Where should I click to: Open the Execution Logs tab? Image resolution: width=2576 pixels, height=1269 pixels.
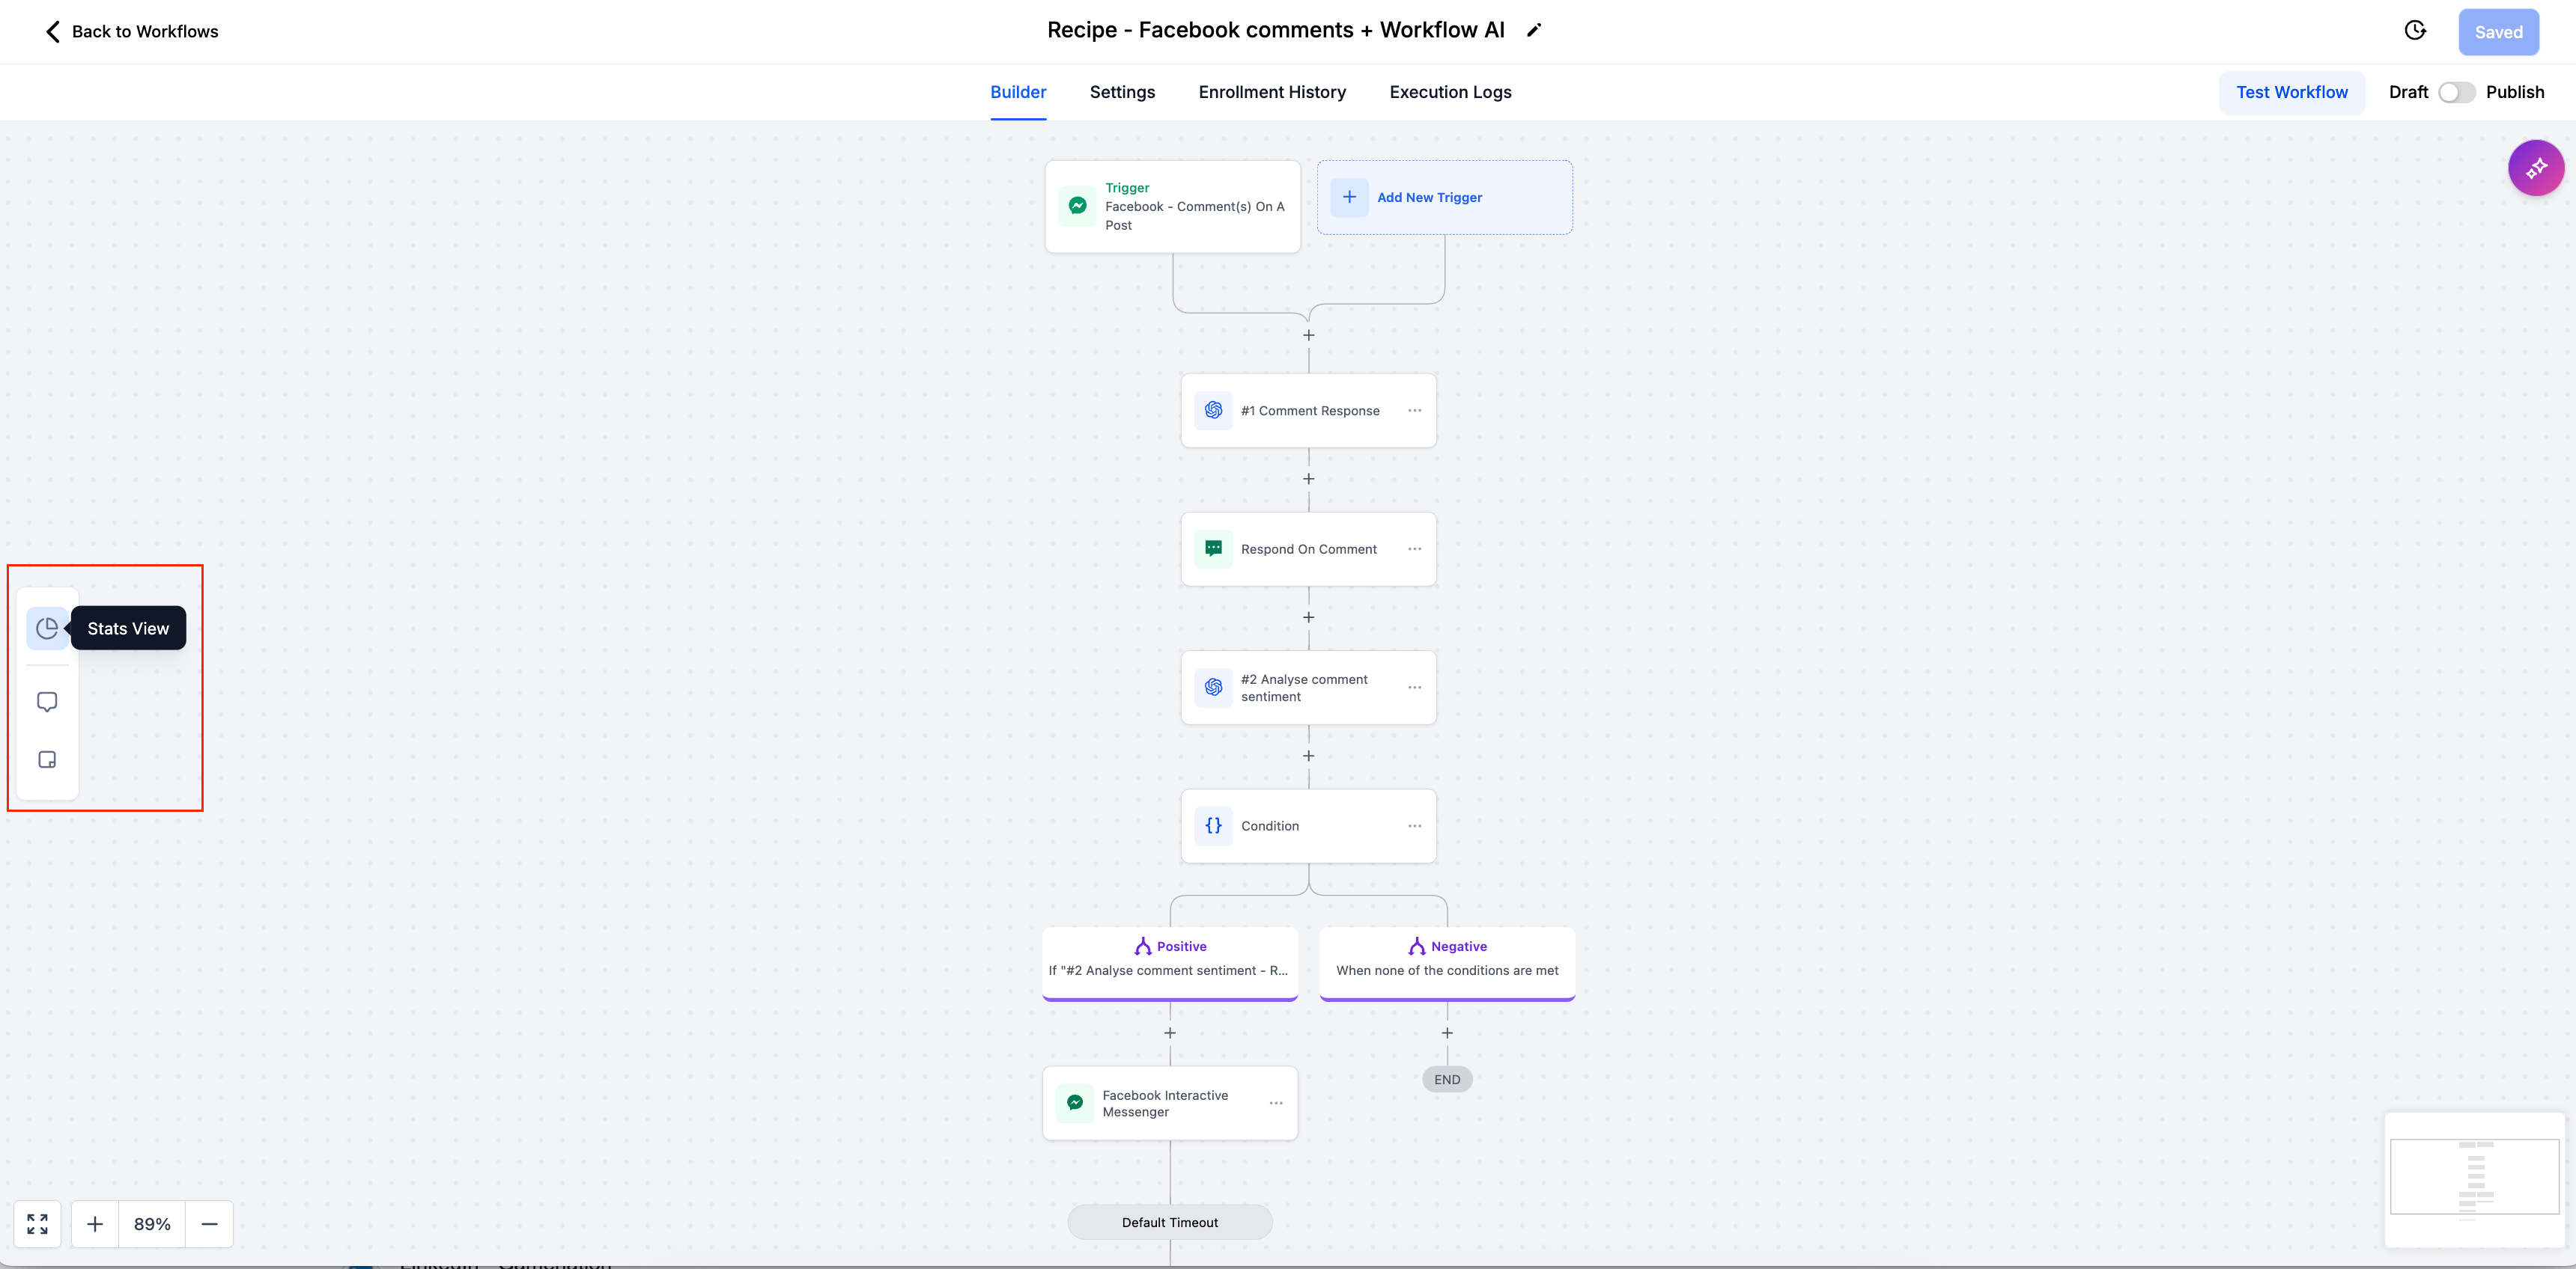[1450, 92]
